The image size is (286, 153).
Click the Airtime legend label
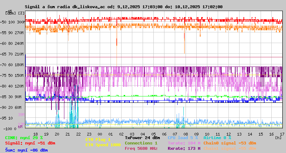217,137
